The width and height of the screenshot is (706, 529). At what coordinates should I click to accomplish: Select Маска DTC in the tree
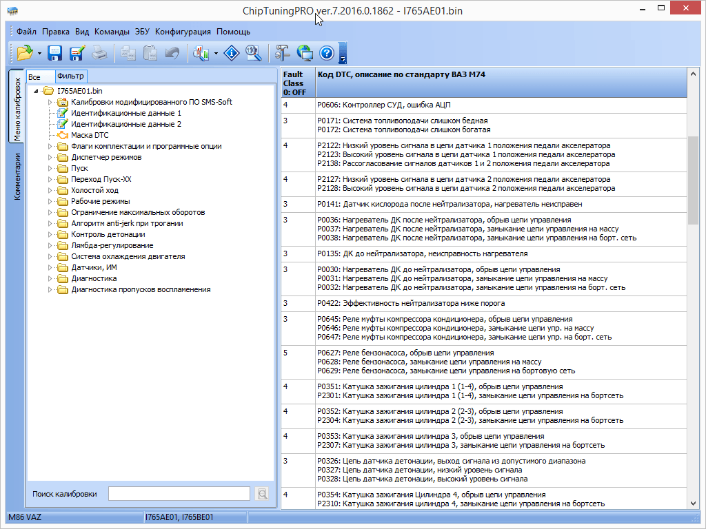click(90, 136)
